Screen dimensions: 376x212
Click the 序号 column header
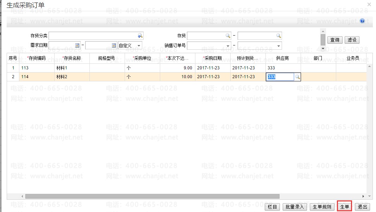tap(13, 58)
